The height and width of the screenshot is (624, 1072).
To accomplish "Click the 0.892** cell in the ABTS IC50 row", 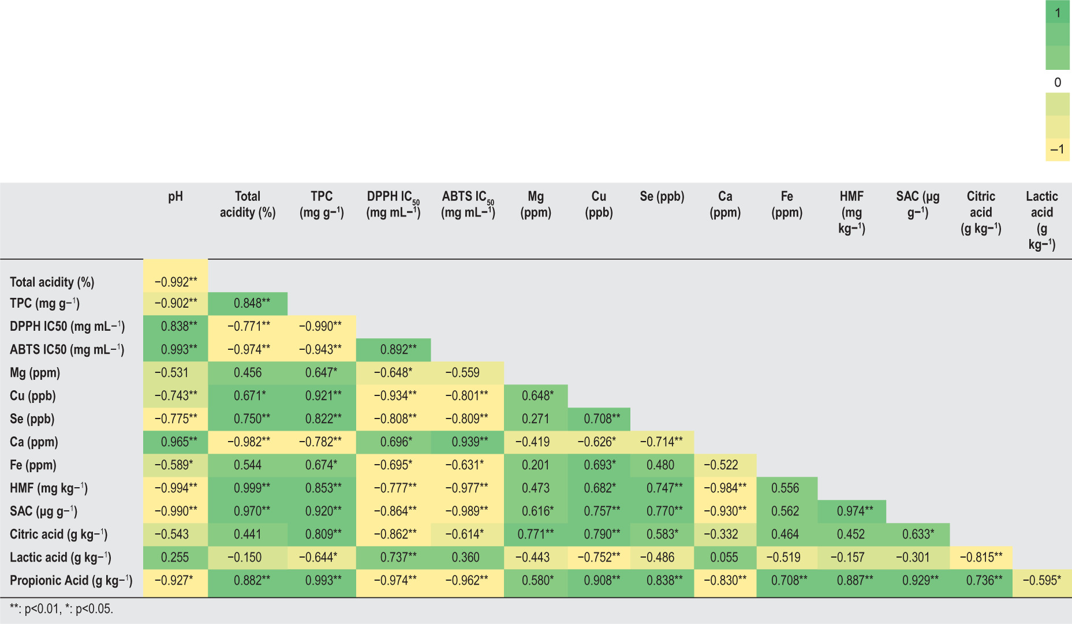I will tap(398, 350).
